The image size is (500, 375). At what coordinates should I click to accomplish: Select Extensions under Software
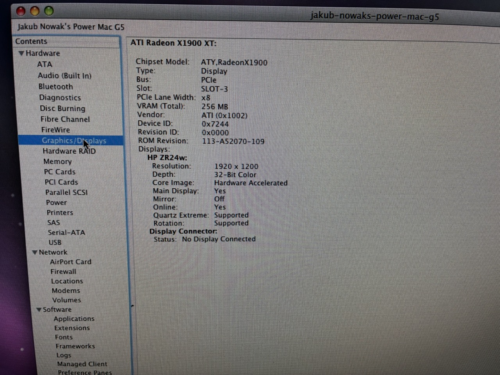click(x=72, y=329)
